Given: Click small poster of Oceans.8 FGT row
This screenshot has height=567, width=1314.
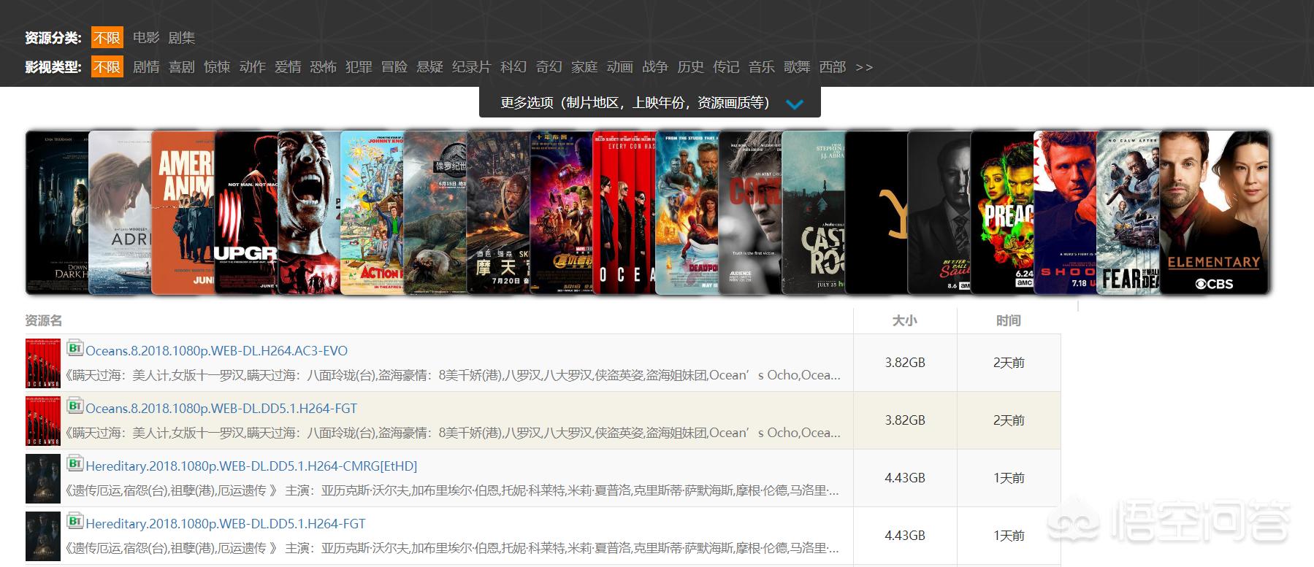Looking at the screenshot, I should point(43,420).
